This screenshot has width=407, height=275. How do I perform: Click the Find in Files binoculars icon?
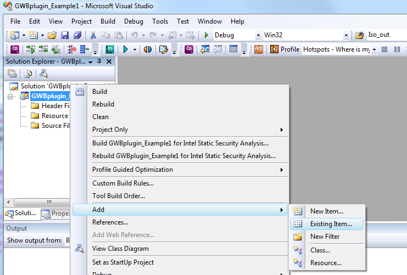[360, 35]
